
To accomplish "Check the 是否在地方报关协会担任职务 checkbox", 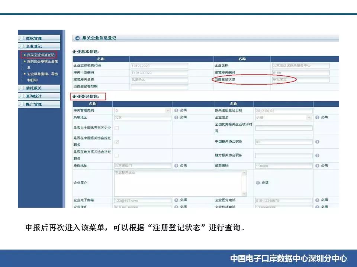I will [116, 155].
